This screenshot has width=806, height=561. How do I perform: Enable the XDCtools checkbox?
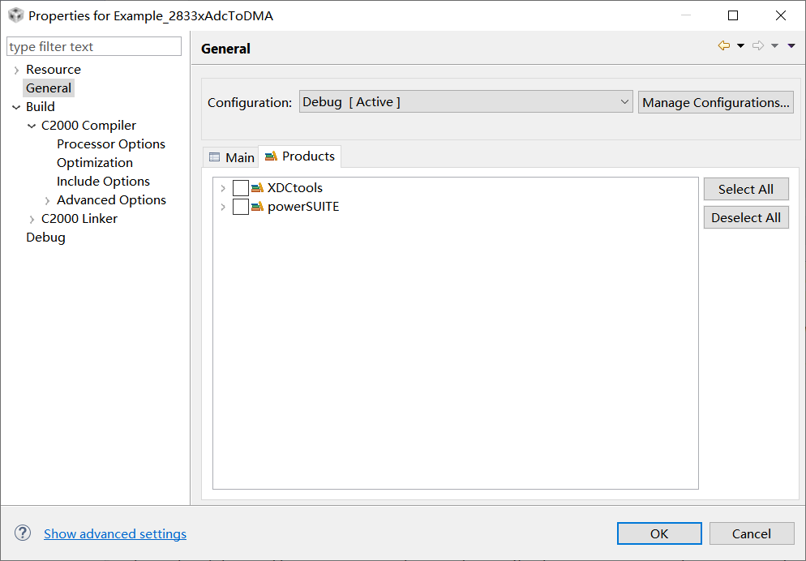[x=240, y=187]
